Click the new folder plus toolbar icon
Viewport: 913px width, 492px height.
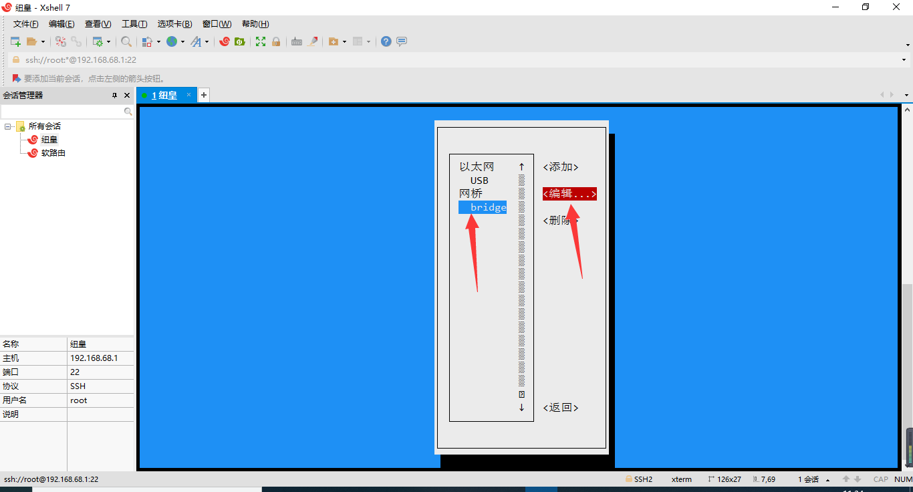334,41
